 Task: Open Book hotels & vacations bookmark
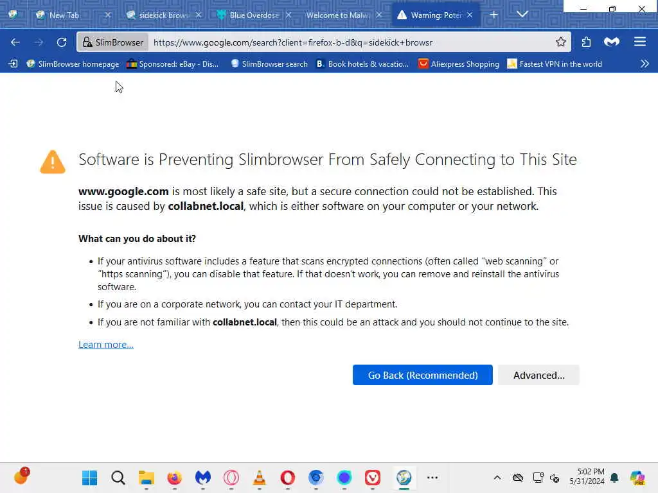point(362,64)
